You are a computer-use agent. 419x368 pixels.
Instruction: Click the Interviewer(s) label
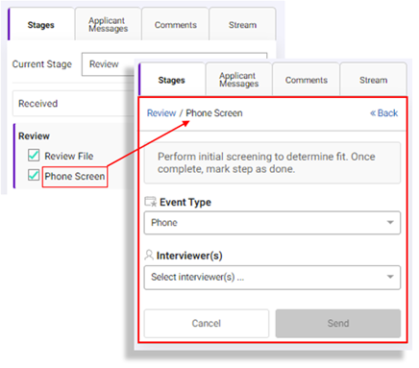tap(189, 256)
